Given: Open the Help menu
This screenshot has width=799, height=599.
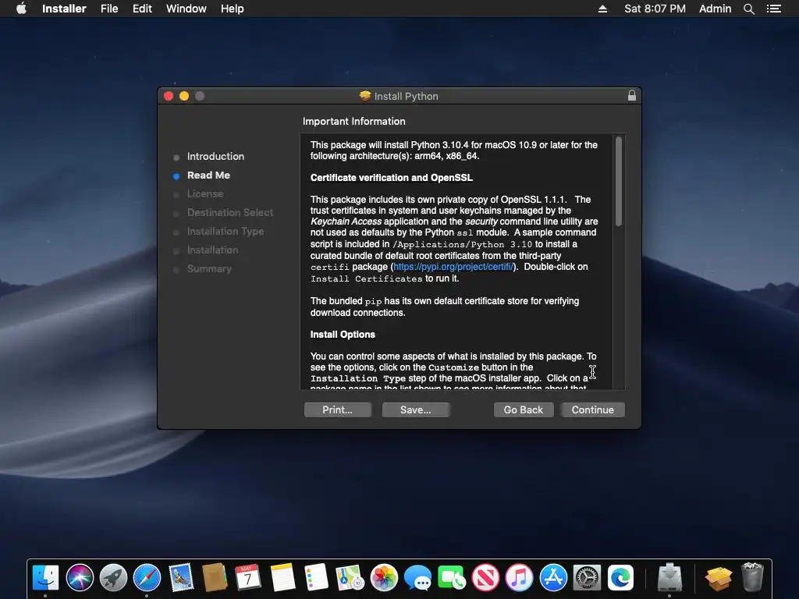Looking at the screenshot, I should 232,9.
